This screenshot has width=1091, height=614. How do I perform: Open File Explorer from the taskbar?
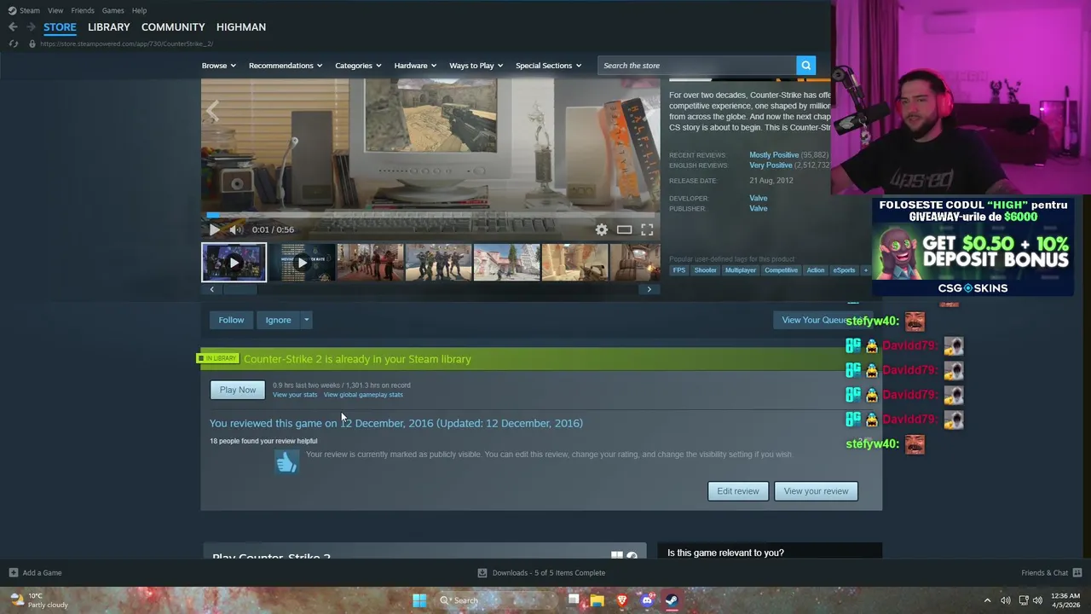coord(597,600)
